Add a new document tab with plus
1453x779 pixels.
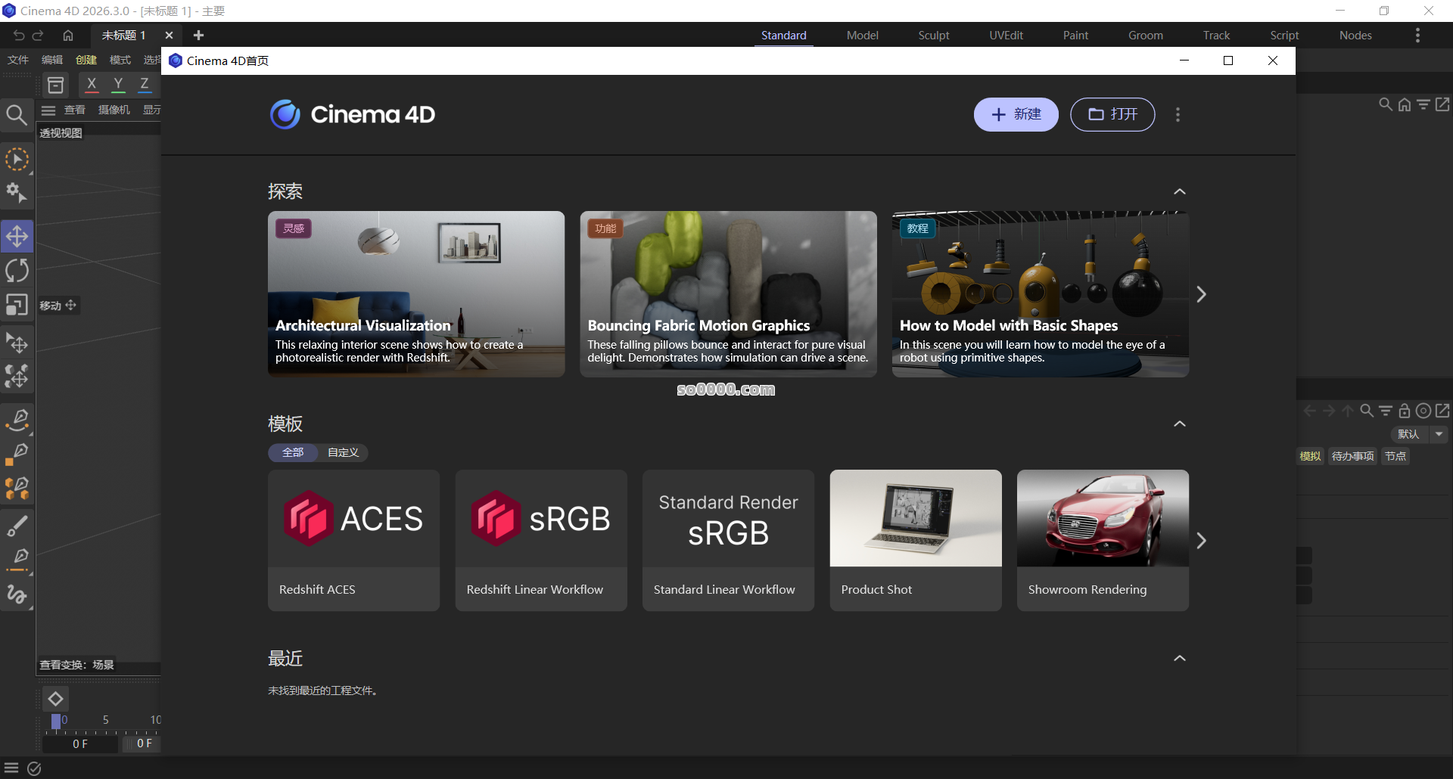pos(198,35)
